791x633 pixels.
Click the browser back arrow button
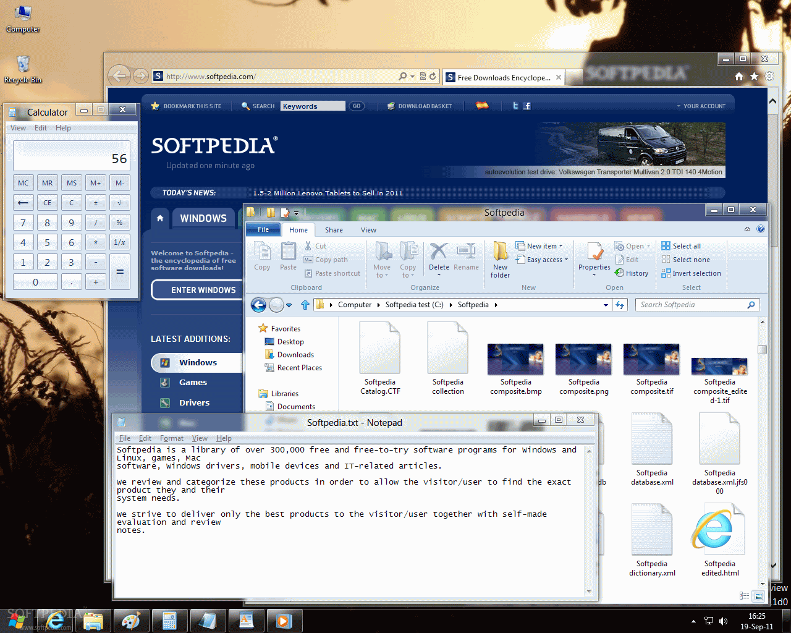(119, 76)
